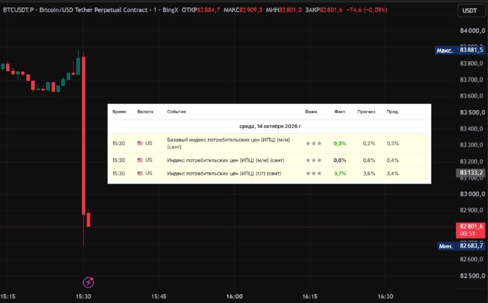Image resolution: width=488 pixels, height=303 pixels.
Task: Select the Мин. 82 683,7 price label
Action: (461, 246)
